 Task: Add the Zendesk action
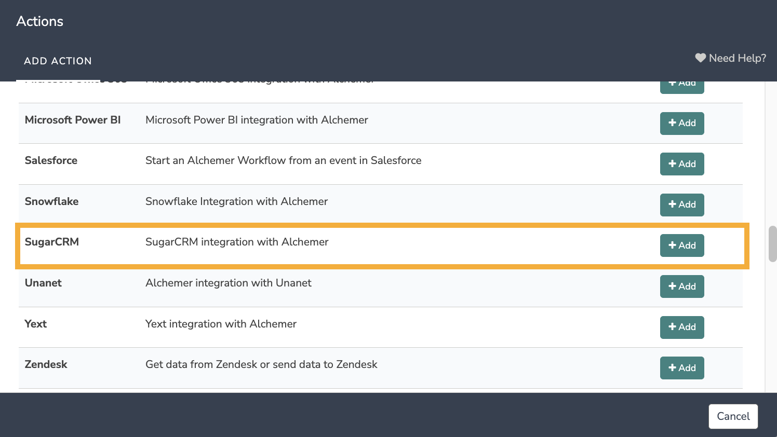pyautogui.click(x=681, y=368)
